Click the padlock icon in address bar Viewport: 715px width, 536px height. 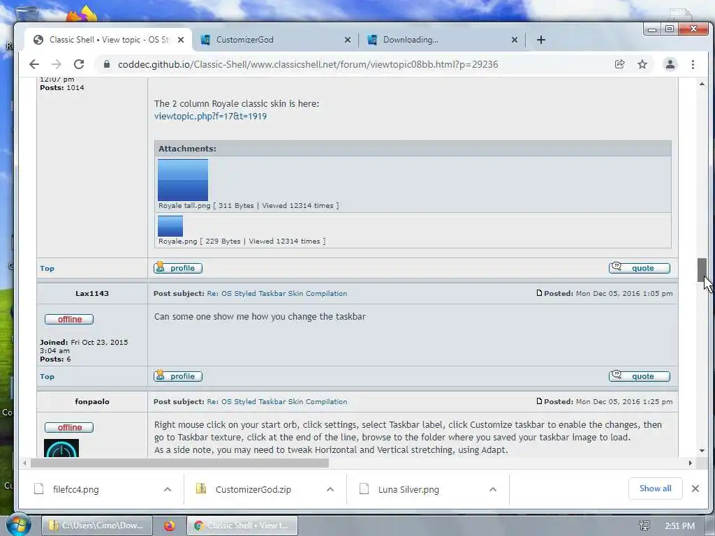click(x=107, y=64)
